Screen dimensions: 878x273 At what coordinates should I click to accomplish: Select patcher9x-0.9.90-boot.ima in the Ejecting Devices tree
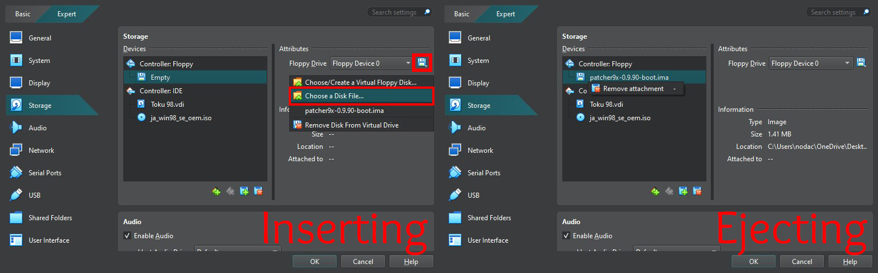(634, 77)
